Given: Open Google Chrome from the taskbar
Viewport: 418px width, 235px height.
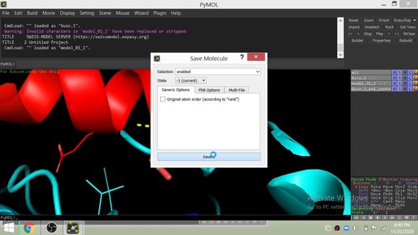Looking at the screenshot, I should pyautogui.click(x=29, y=228).
